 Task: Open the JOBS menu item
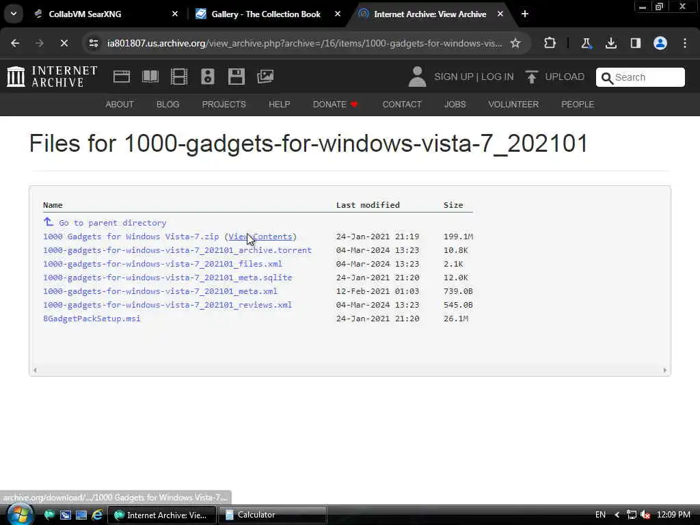(x=455, y=105)
